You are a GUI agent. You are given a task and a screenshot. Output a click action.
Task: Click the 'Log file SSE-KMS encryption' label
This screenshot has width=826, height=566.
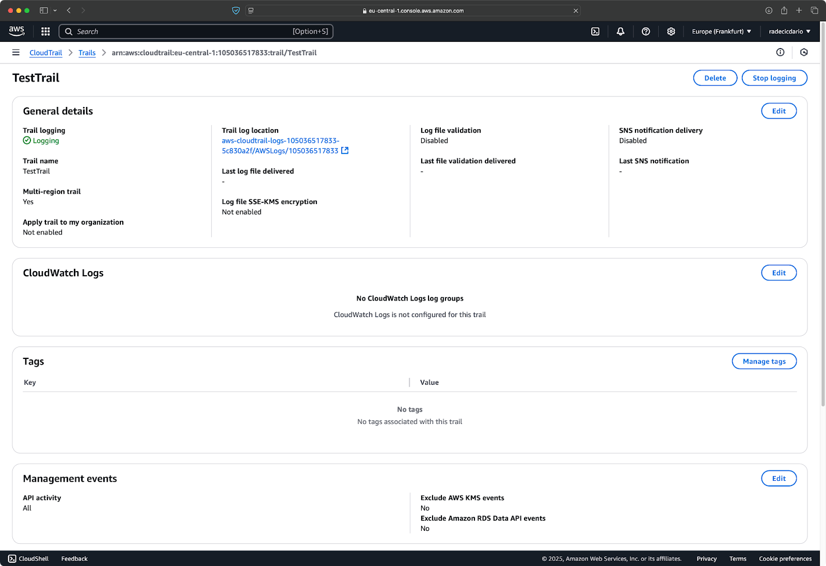pos(269,202)
